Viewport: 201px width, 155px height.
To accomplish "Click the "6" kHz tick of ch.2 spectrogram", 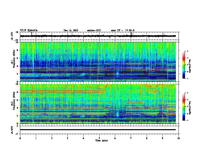I will tap(18, 100).
